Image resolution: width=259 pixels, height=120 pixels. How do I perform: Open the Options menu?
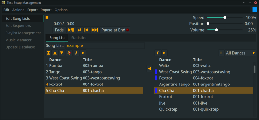[x=61, y=10]
